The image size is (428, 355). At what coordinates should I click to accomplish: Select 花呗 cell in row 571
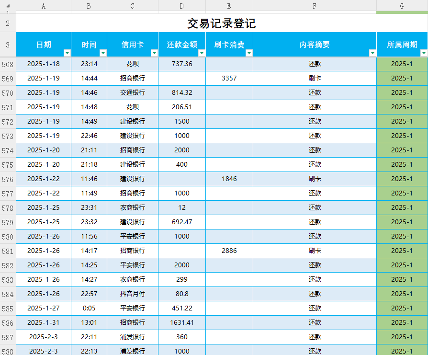[x=133, y=107]
